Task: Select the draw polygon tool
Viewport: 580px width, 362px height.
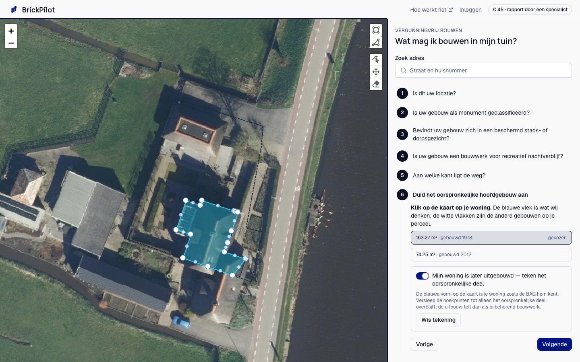Action: 376,42
